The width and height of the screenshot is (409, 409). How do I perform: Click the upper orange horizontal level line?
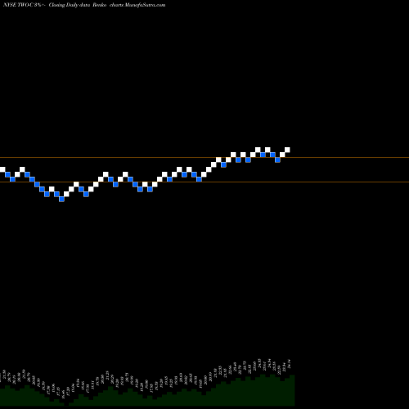tap(204, 158)
